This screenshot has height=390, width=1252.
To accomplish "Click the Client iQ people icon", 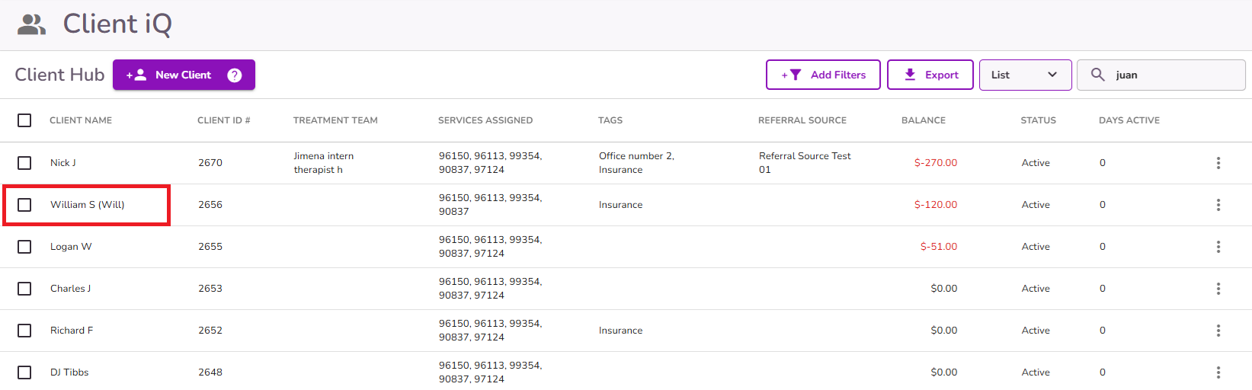I will (x=32, y=24).
